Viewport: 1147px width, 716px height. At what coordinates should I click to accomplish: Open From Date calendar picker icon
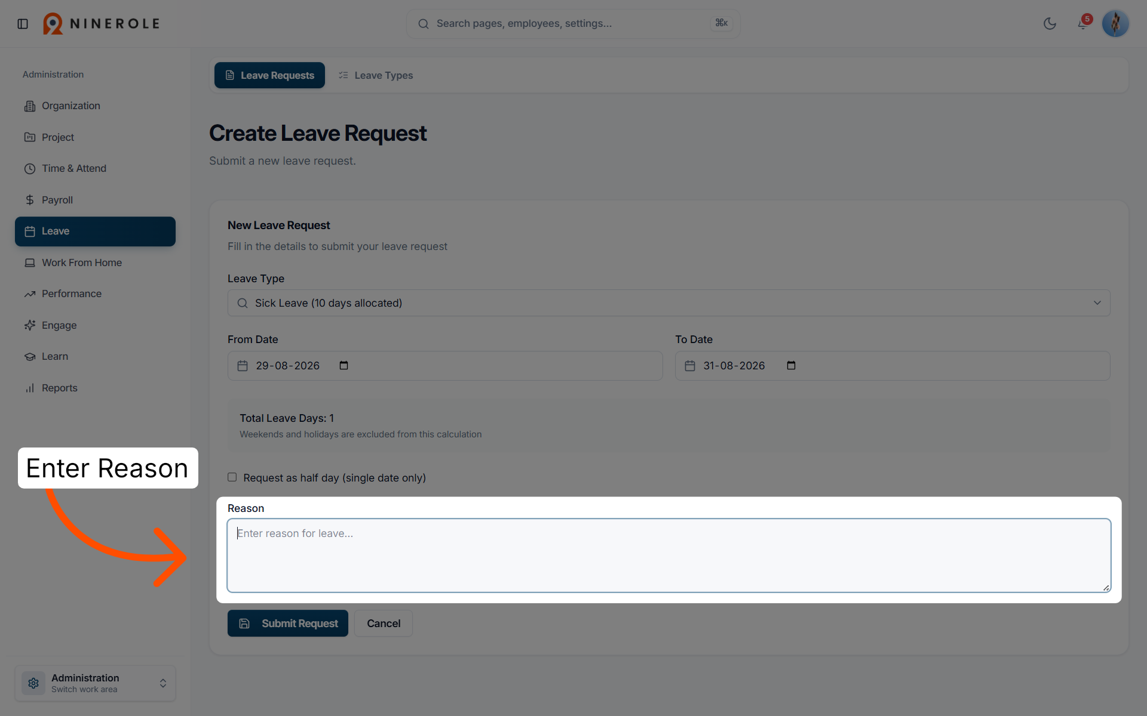tap(344, 366)
